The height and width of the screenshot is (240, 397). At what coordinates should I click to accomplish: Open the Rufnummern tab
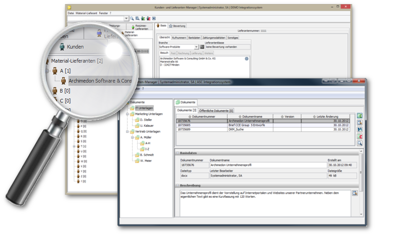click(179, 38)
